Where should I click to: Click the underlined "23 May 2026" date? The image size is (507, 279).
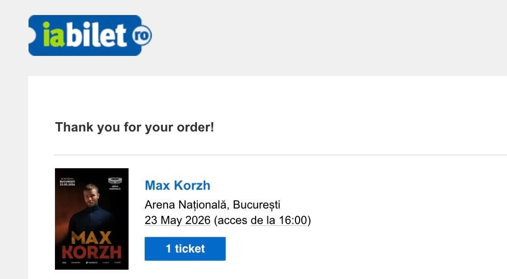(177, 221)
